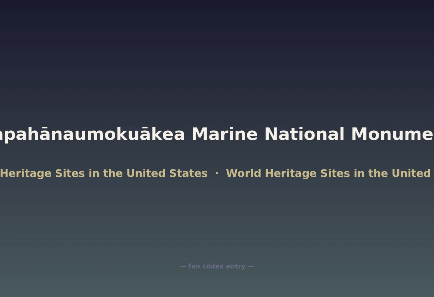Click the Papahānaumokuākea Marine National Monument title

(217, 135)
